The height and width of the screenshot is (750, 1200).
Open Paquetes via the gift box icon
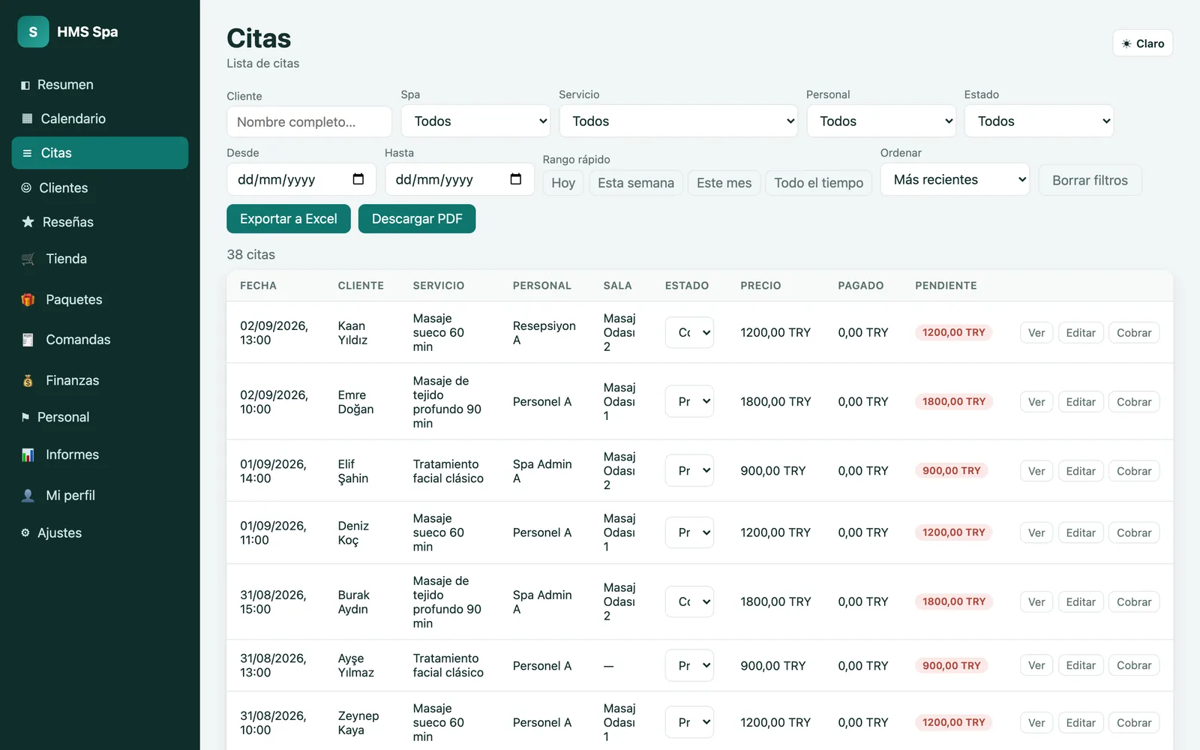click(x=28, y=299)
